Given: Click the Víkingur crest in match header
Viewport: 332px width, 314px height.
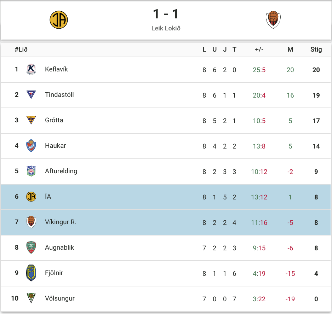Looking at the screenshot, I should point(273,20).
